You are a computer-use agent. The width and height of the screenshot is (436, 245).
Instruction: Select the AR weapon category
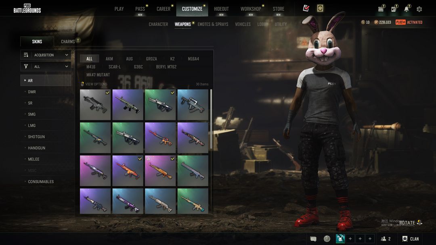pyautogui.click(x=46, y=81)
